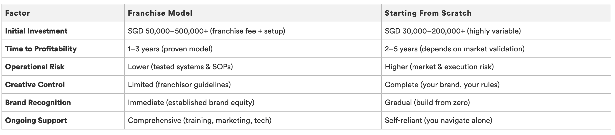Click the 'Factor' column header
The width and height of the screenshot is (615, 135).
tap(17, 13)
